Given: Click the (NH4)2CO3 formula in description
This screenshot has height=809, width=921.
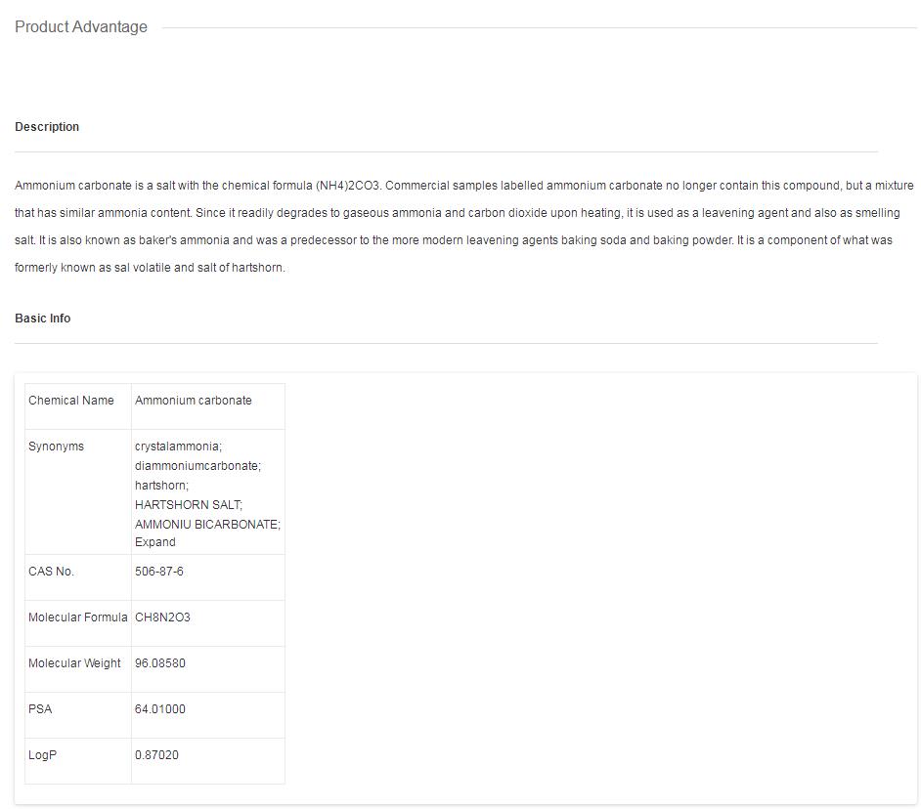Looking at the screenshot, I should coord(348,186).
